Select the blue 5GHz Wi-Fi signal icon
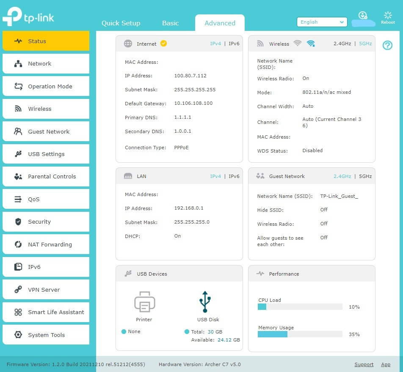 [x=311, y=44]
